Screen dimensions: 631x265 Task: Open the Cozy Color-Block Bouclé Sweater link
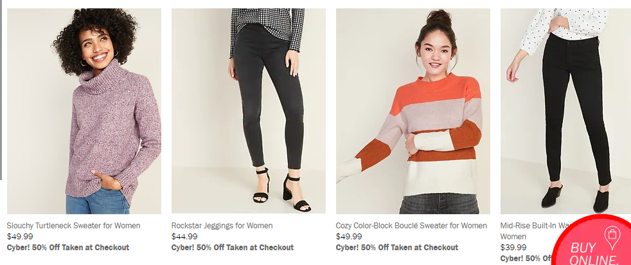pyautogui.click(x=411, y=226)
